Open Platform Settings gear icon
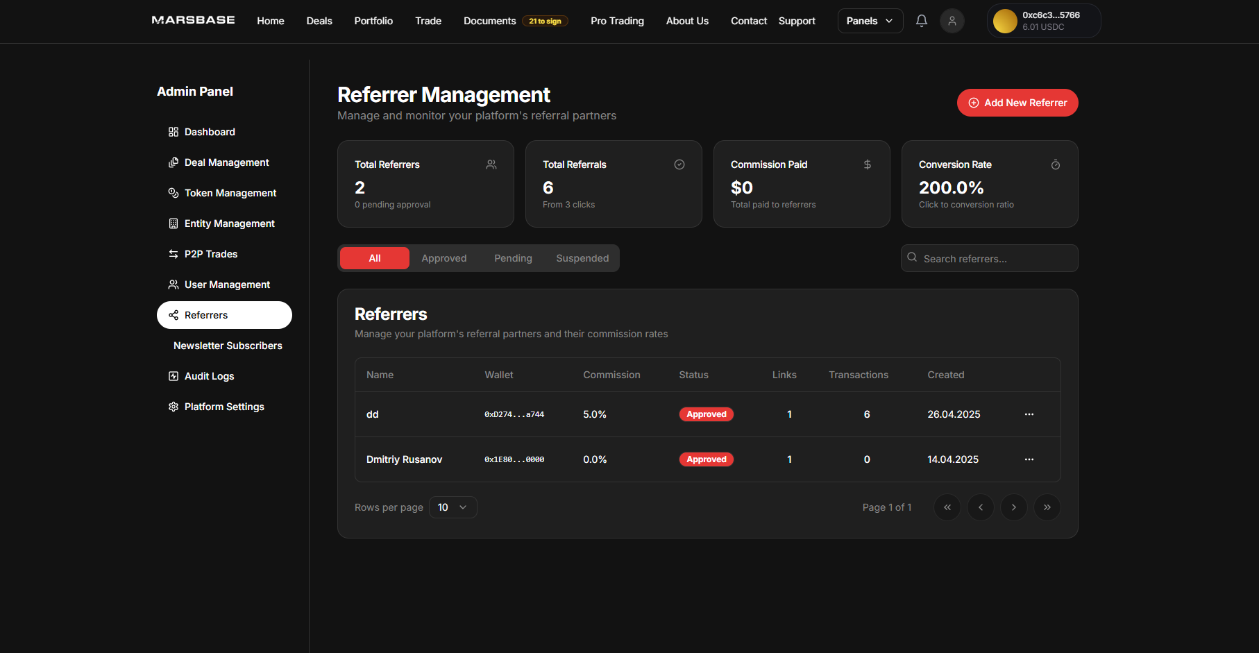This screenshot has width=1259, height=653. 173,406
